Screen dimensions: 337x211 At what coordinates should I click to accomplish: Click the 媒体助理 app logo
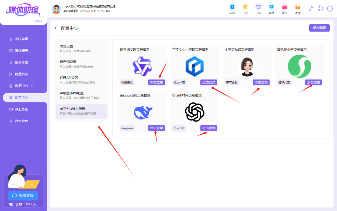click(x=23, y=11)
